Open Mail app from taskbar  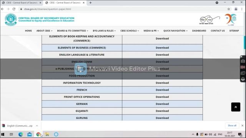(x=30, y=135)
